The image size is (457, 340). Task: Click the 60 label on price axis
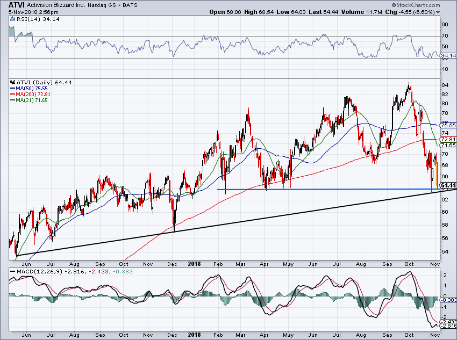pos(445,212)
